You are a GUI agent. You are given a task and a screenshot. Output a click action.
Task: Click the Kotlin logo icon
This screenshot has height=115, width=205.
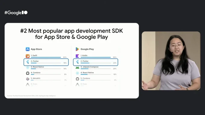tap(77, 56)
